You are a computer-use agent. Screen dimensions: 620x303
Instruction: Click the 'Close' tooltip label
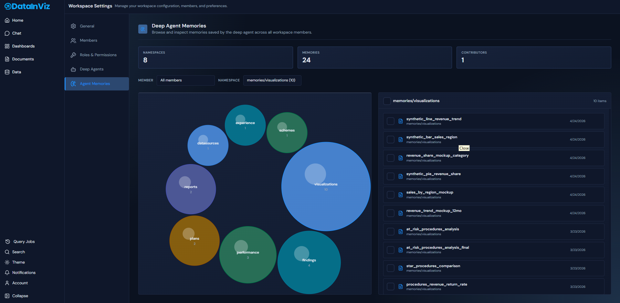tap(464, 148)
